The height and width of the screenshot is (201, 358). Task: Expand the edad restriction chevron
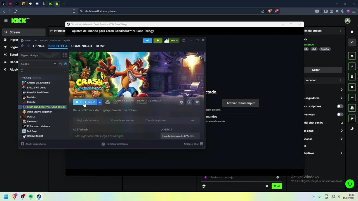[x=341, y=131]
